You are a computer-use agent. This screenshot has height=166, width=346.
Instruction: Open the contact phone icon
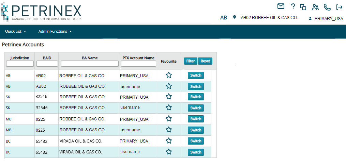pos(327,7)
